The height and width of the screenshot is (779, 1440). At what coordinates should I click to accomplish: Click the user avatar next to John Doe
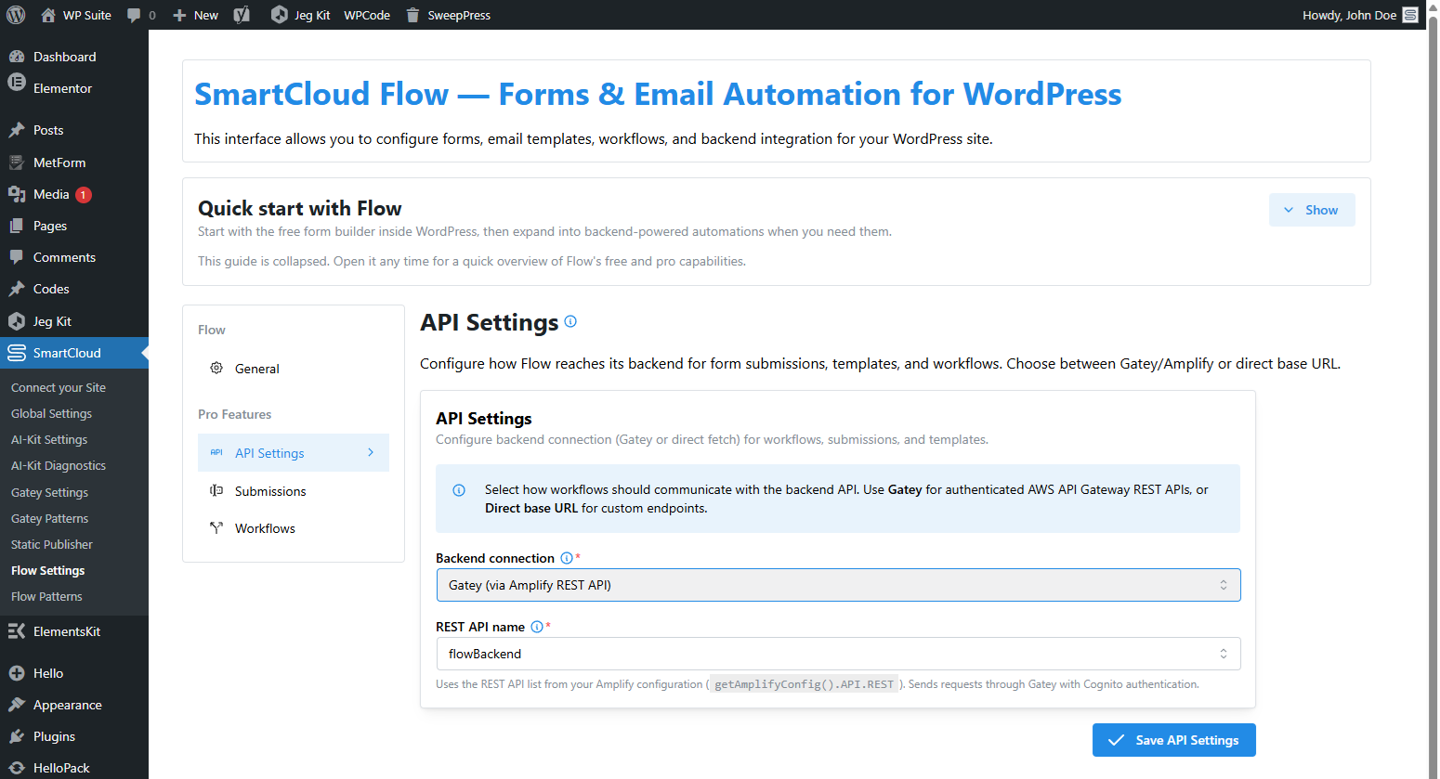coord(1410,15)
